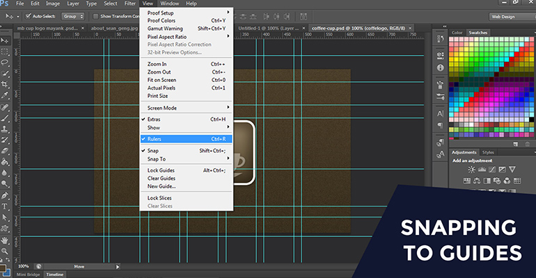Screen dimensions: 536x278
Task: Expand the Proof Setup submenu
Action: pos(187,13)
